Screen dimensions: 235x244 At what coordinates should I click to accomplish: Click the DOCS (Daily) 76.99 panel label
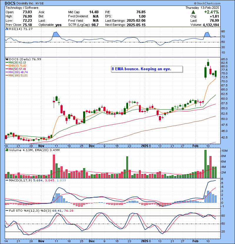pos(25,59)
